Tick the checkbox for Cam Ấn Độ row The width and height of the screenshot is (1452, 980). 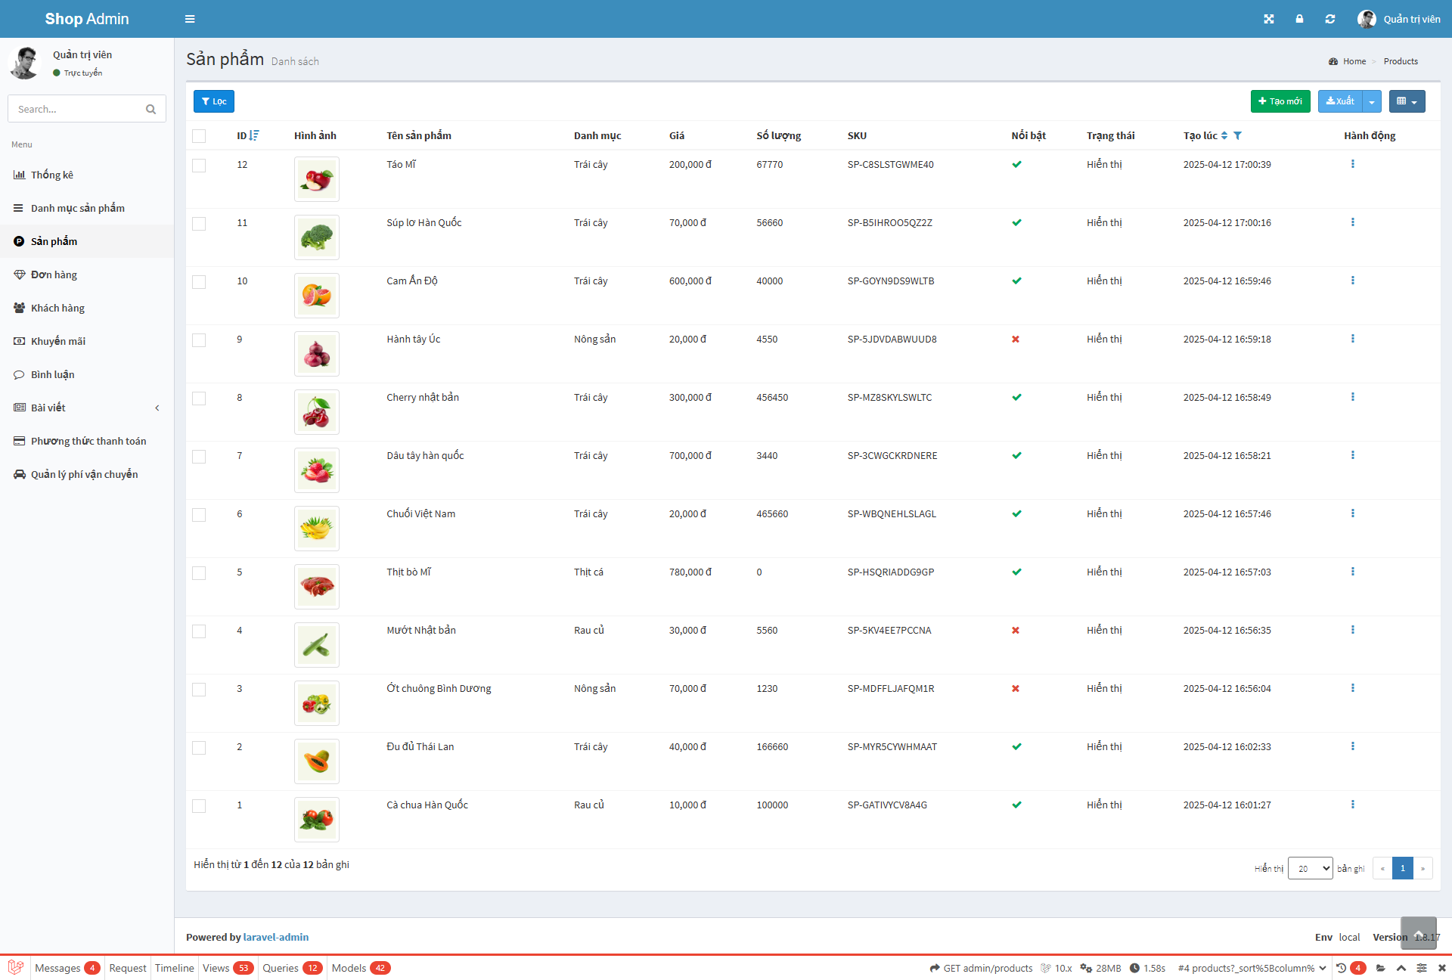pos(199,282)
